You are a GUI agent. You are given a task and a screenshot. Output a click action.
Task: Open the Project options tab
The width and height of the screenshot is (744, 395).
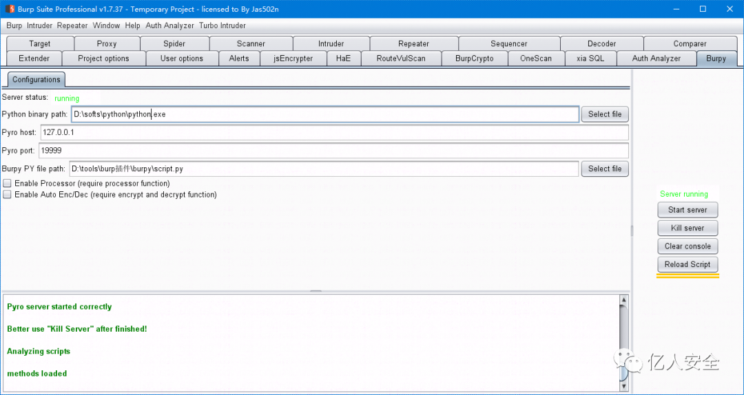tap(103, 58)
